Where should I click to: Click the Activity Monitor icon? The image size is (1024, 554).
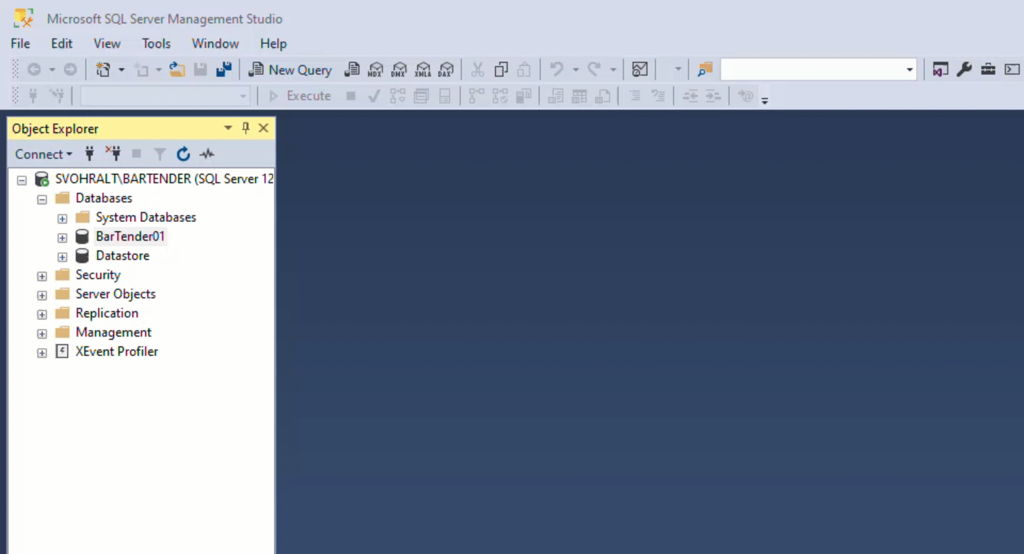[639, 70]
